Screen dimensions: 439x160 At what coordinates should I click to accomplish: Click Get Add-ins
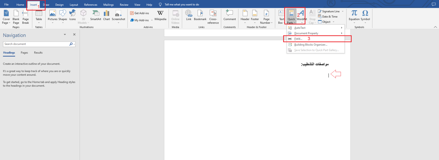point(140,13)
